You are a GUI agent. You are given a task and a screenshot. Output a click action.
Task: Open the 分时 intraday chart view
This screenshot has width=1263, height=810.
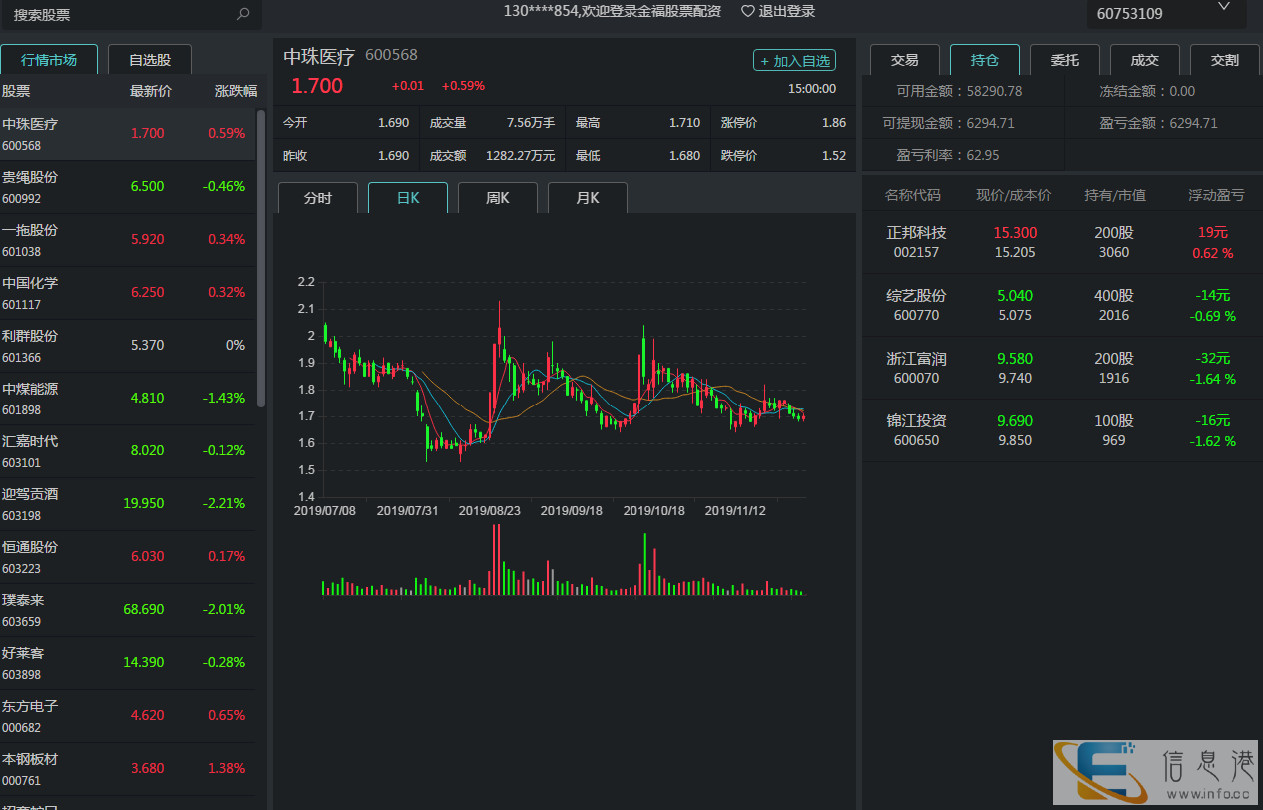(316, 197)
